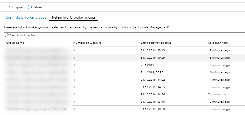This screenshot has height=115, width=245.
Task: Select registration time 31.10.2019, 13:10
Action: pyautogui.click(x=153, y=102)
